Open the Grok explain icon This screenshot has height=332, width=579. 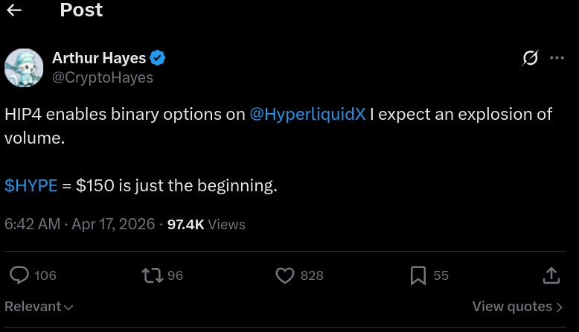tap(531, 57)
